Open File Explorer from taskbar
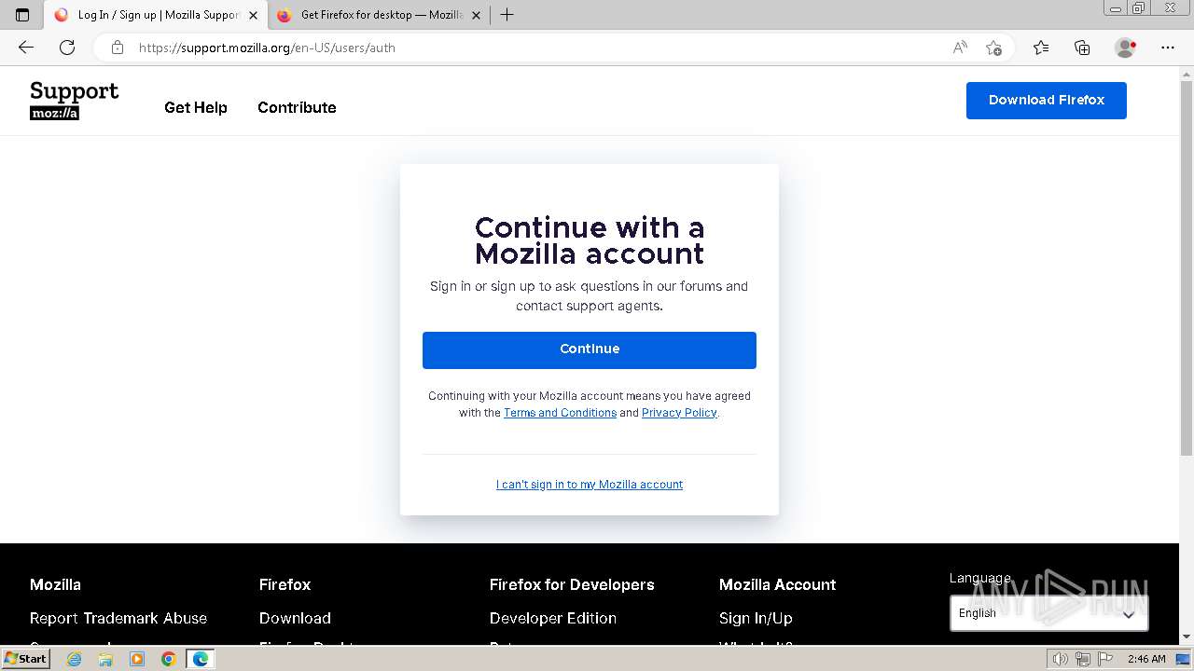The width and height of the screenshot is (1194, 671). (x=105, y=659)
